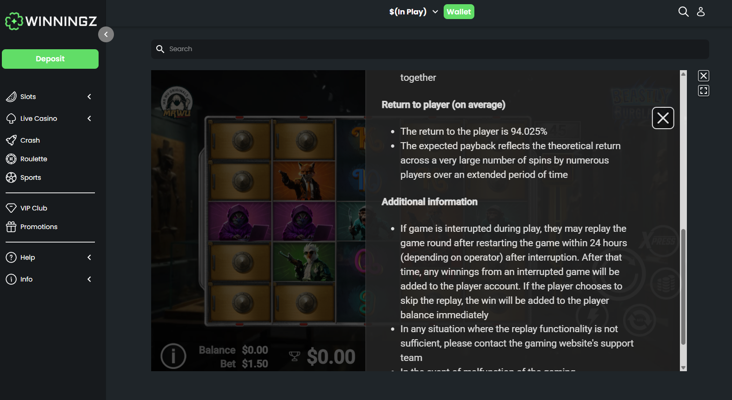The width and height of the screenshot is (732, 400).
Task: Close the game window frame
Action: [x=704, y=76]
